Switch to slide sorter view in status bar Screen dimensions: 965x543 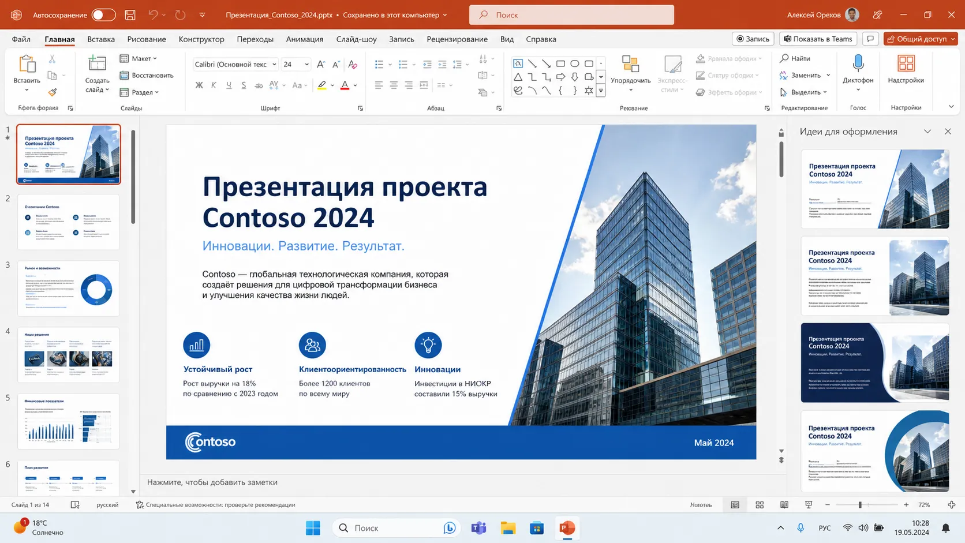pyautogui.click(x=760, y=505)
